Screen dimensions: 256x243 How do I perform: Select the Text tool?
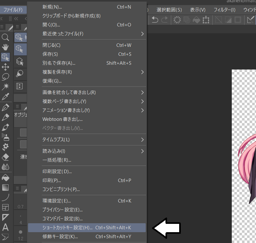(5, 227)
